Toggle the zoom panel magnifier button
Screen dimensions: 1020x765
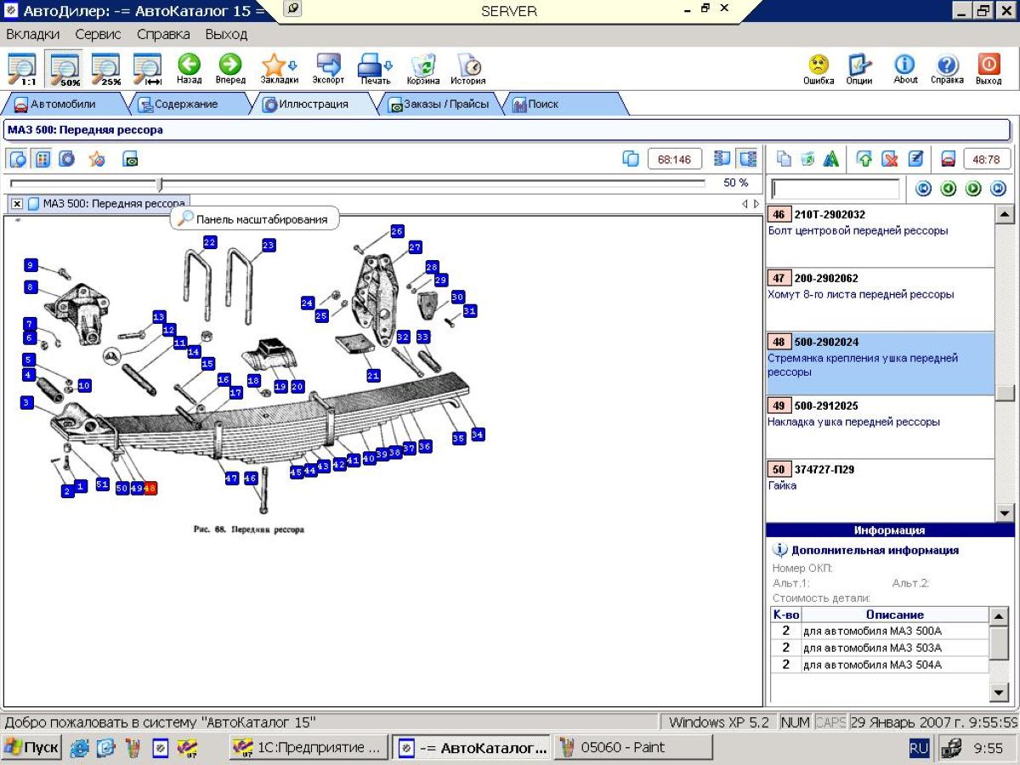click(18, 159)
